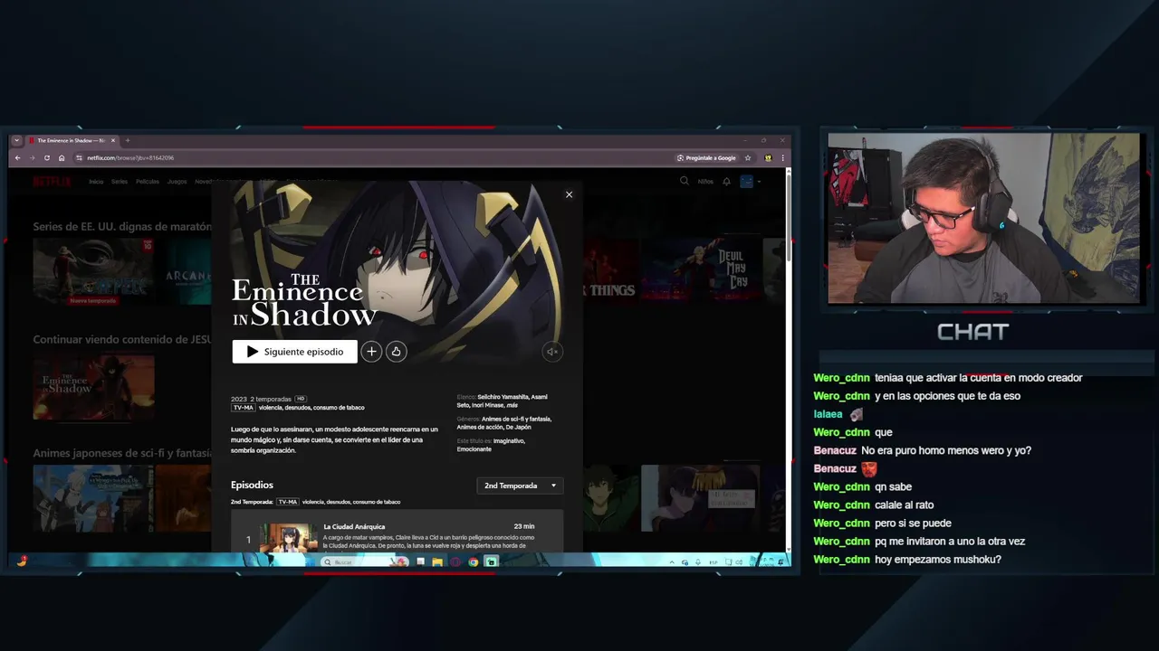The height and width of the screenshot is (651, 1159).
Task: Go back in the Chrome browser
Action: click(x=17, y=157)
